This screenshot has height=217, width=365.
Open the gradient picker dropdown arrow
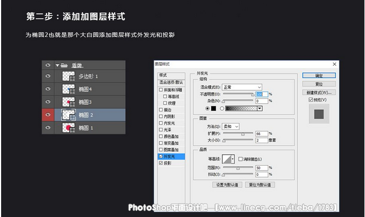click(260, 108)
